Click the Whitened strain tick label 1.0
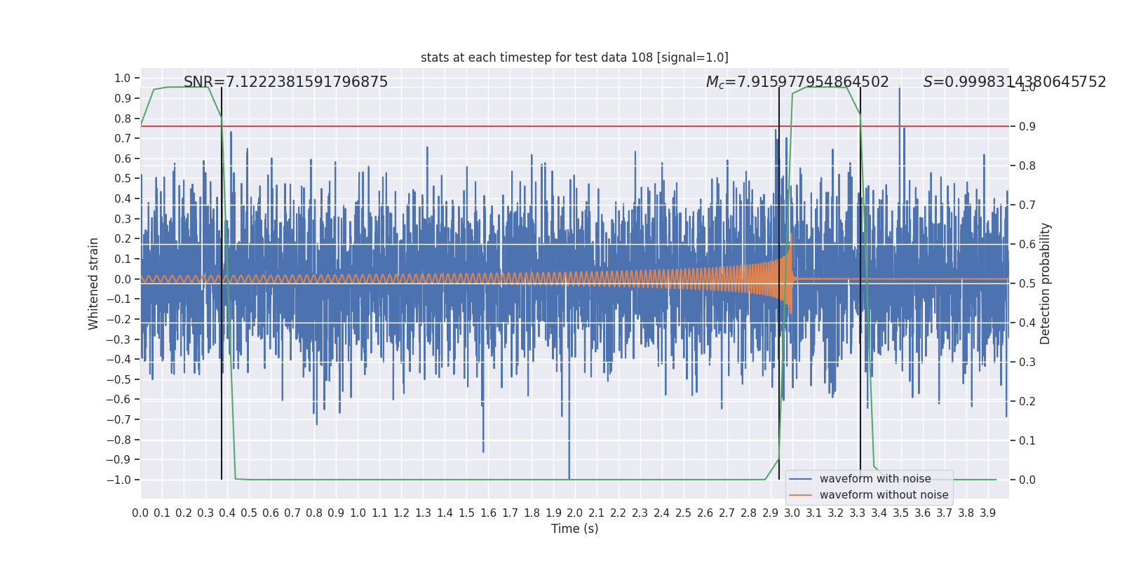The height and width of the screenshot is (561, 1122). pos(123,78)
